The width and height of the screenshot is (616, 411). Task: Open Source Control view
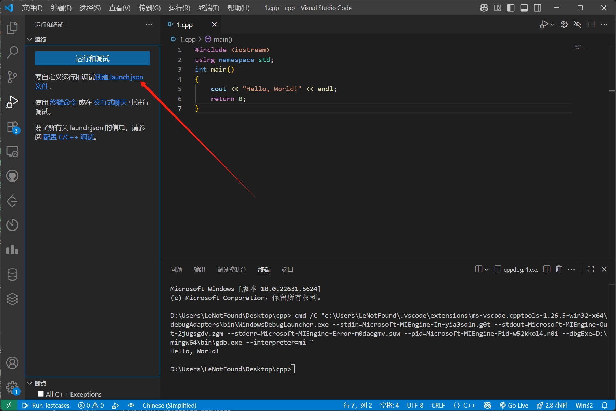click(12, 77)
